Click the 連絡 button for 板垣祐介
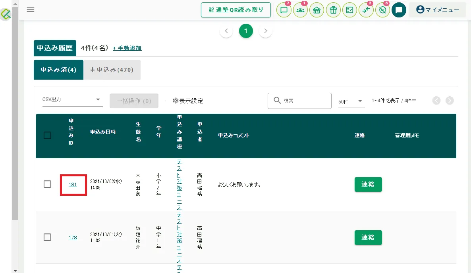This screenshot has width=471, height=273. 368,237
